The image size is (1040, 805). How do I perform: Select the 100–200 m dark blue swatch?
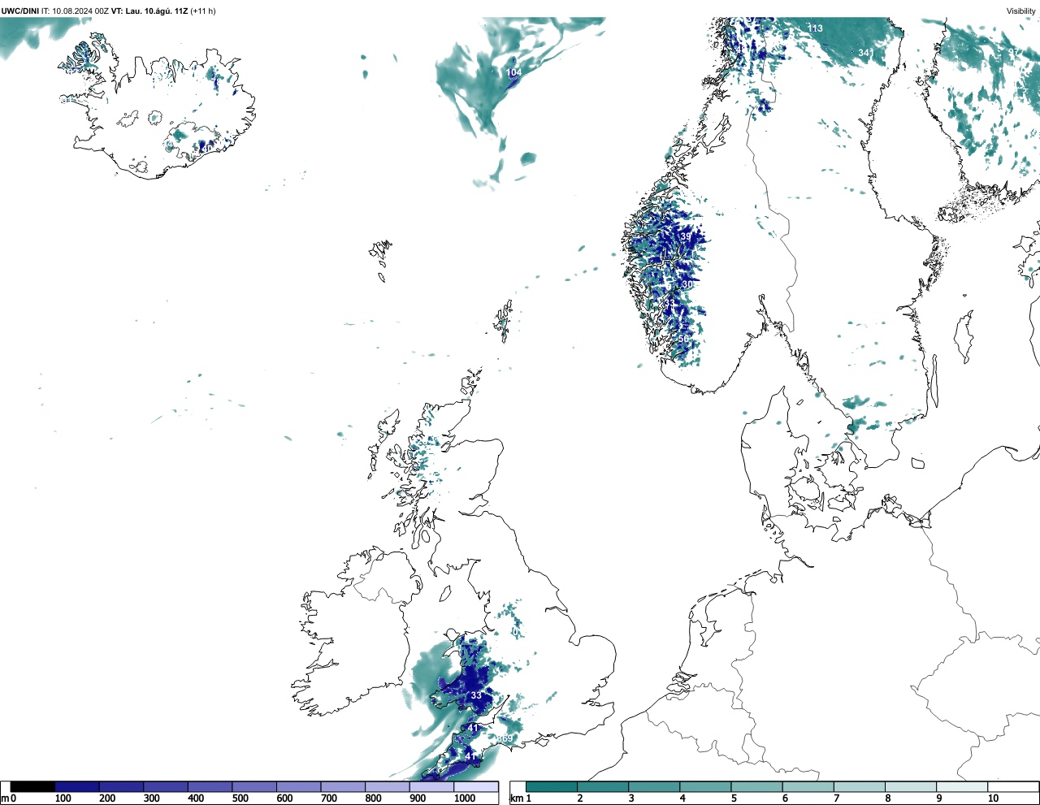77,787
